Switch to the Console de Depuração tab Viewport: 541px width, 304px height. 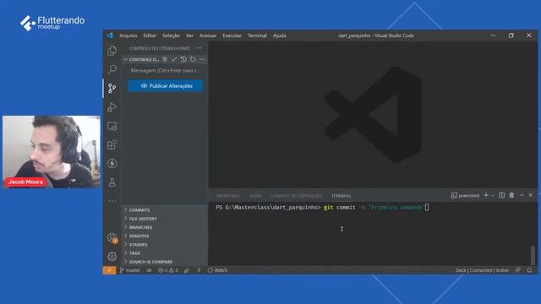[x=296, y=196]
